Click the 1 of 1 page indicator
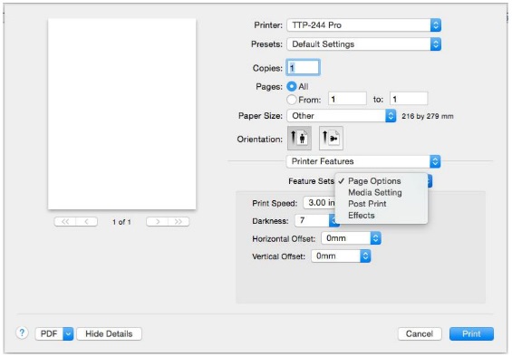 pos(121,222)
